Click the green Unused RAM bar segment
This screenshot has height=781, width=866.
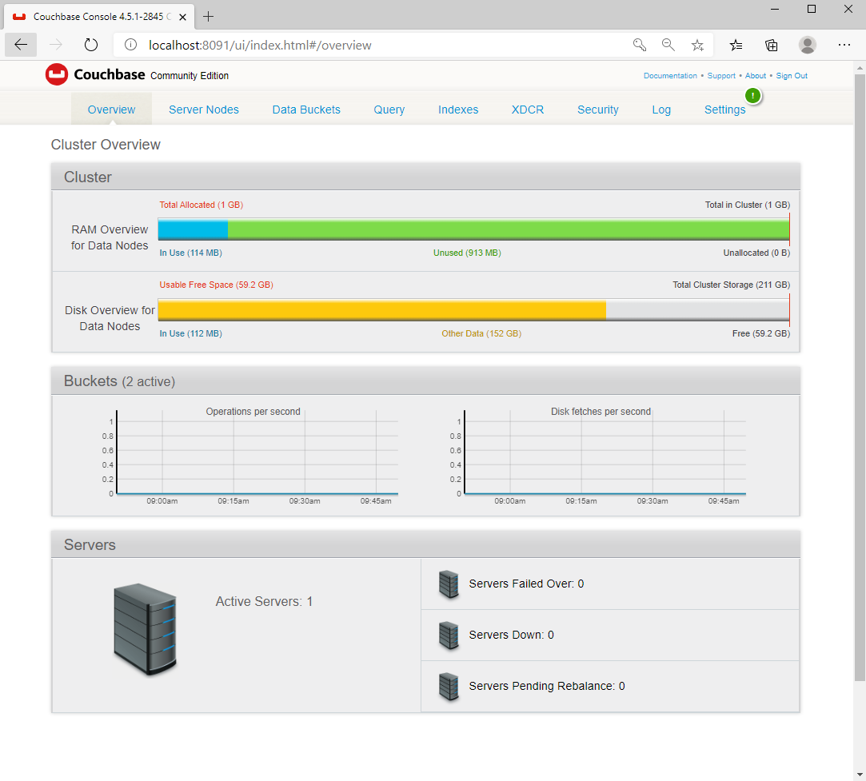coord(508,229)
